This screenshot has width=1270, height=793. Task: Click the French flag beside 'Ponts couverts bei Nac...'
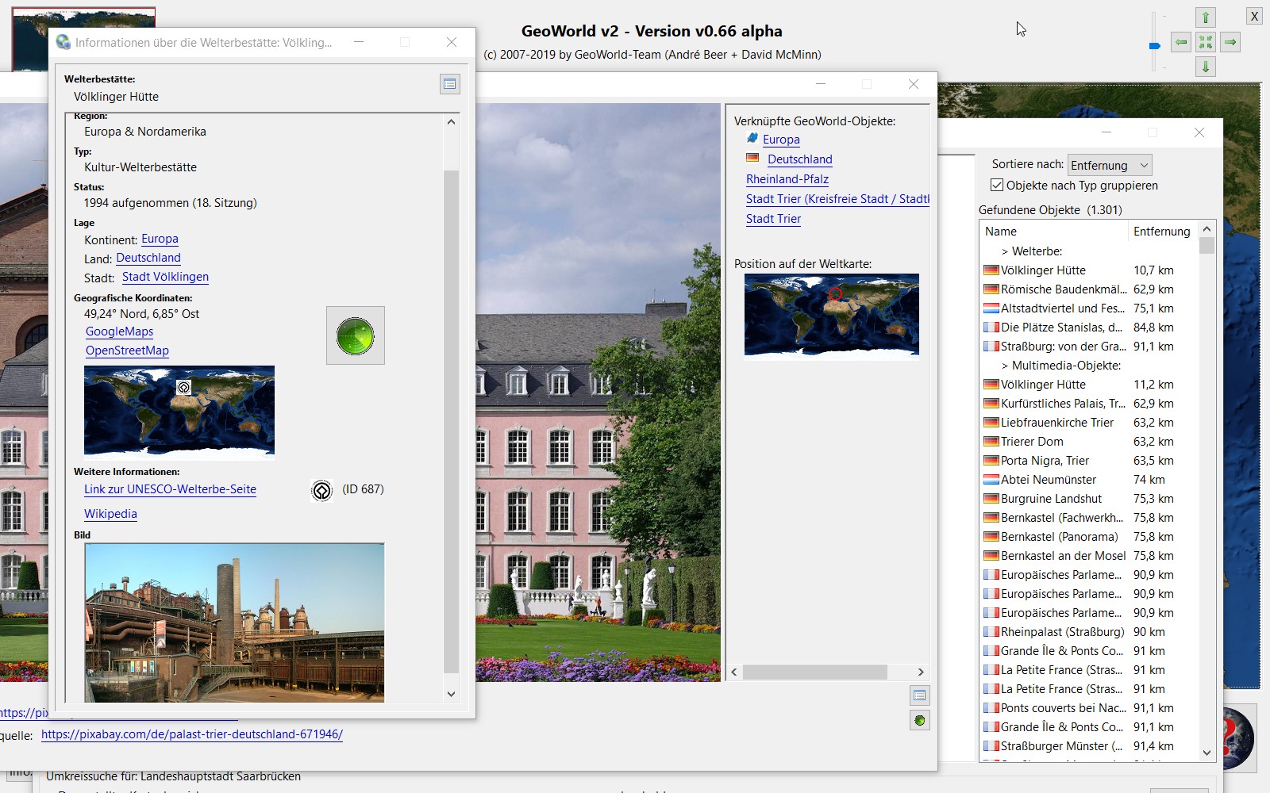[x=991, y=708]
